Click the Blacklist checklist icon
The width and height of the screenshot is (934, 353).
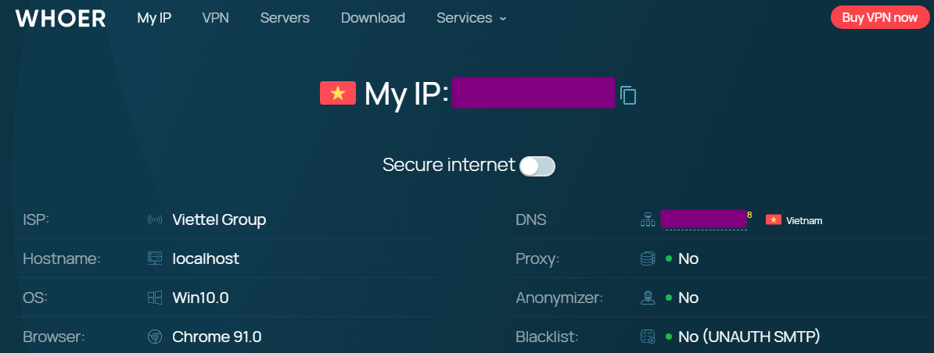pos(648,337)
